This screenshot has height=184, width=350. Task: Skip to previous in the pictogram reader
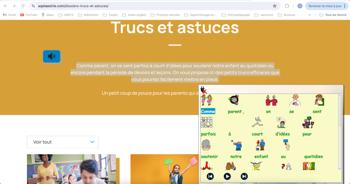pos(210,176)
